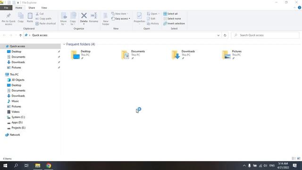Viewport: 302px width, 170px height.
Task: Open the File tab
Action: [x=6, y=8]
